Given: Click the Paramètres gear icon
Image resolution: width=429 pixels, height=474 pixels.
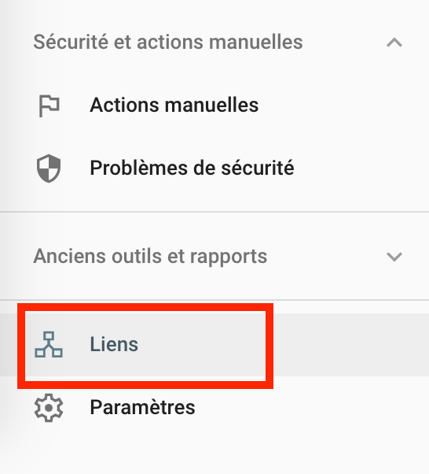Looking at the screenshot, I should [49, 408].
